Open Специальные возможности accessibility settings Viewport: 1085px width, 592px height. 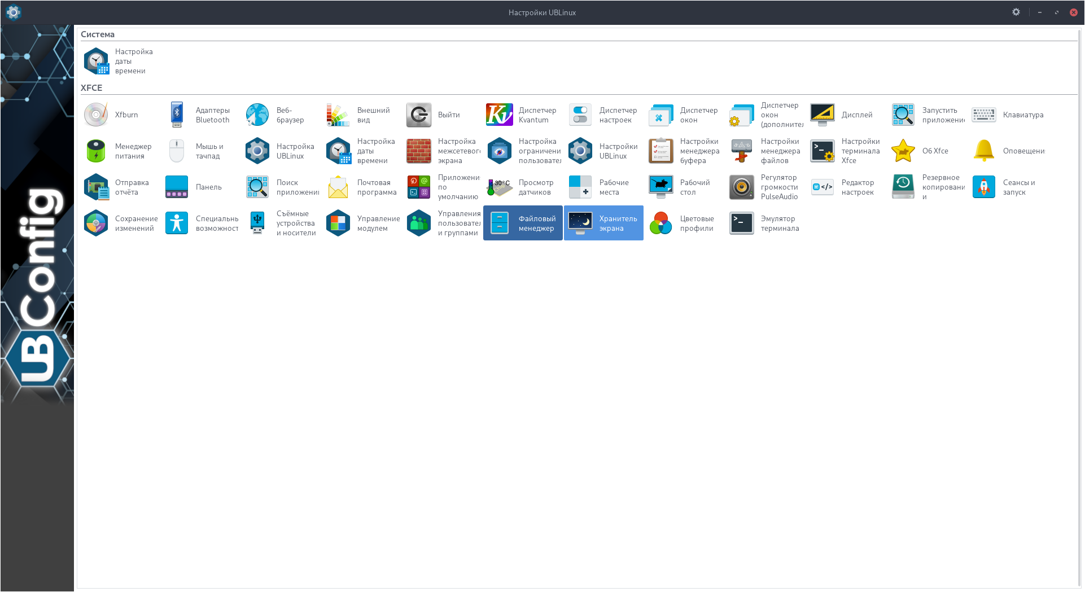pos(200,223)
